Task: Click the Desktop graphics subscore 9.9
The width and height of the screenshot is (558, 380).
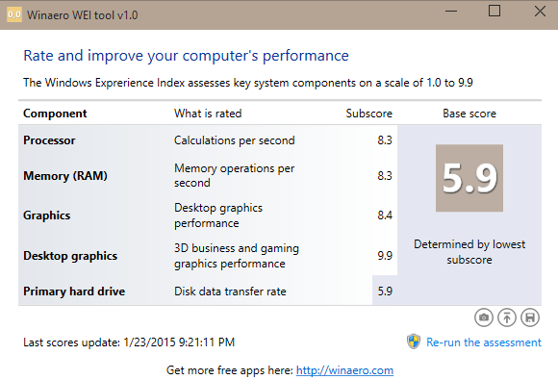Action: pos(385,256)
